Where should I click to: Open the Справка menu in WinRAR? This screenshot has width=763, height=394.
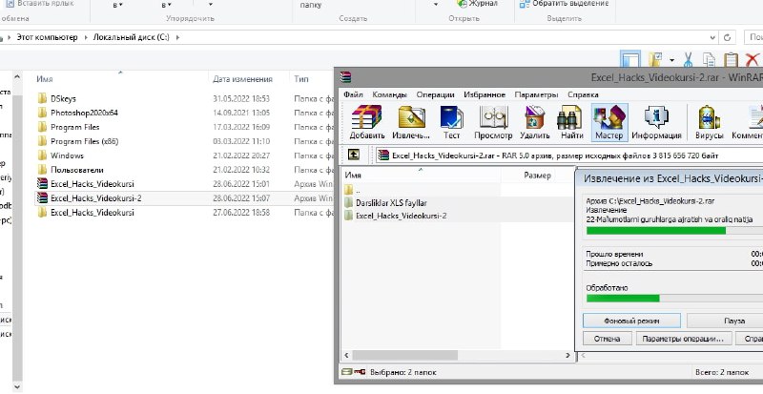coord(583,94)
